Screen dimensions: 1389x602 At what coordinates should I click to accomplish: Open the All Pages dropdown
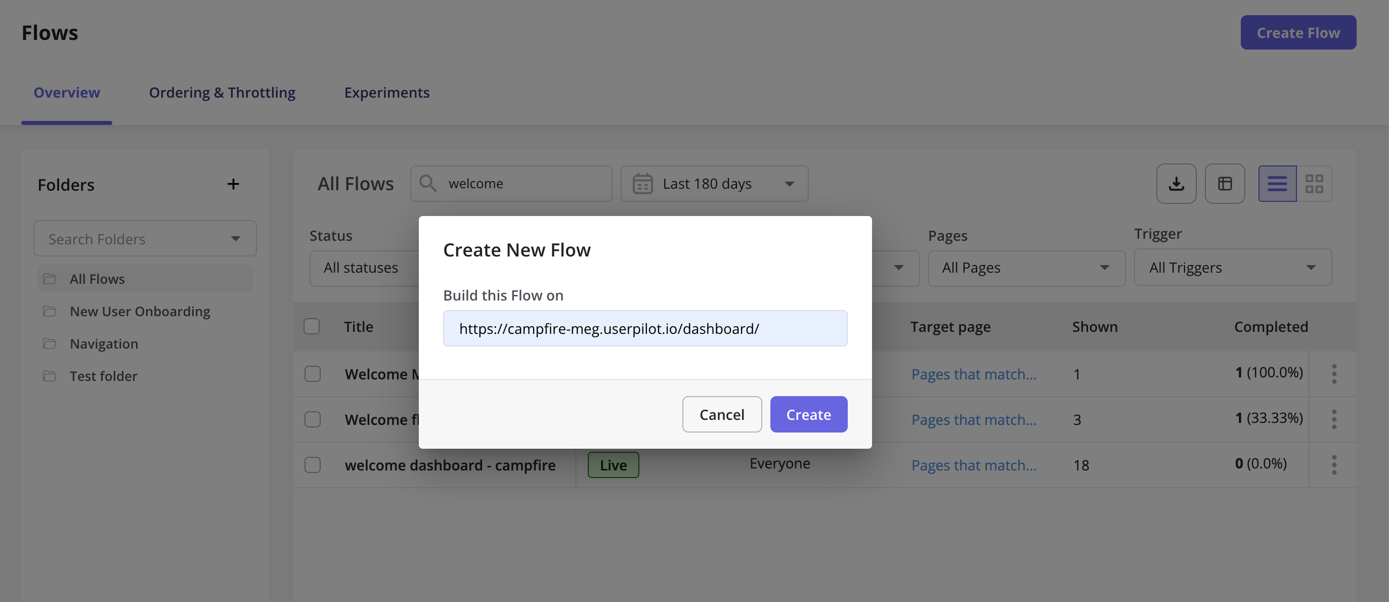pos(1026,268)
